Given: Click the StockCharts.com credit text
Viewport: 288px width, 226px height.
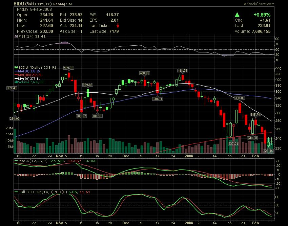Looking at the screenshot, I should coord(259,4).
